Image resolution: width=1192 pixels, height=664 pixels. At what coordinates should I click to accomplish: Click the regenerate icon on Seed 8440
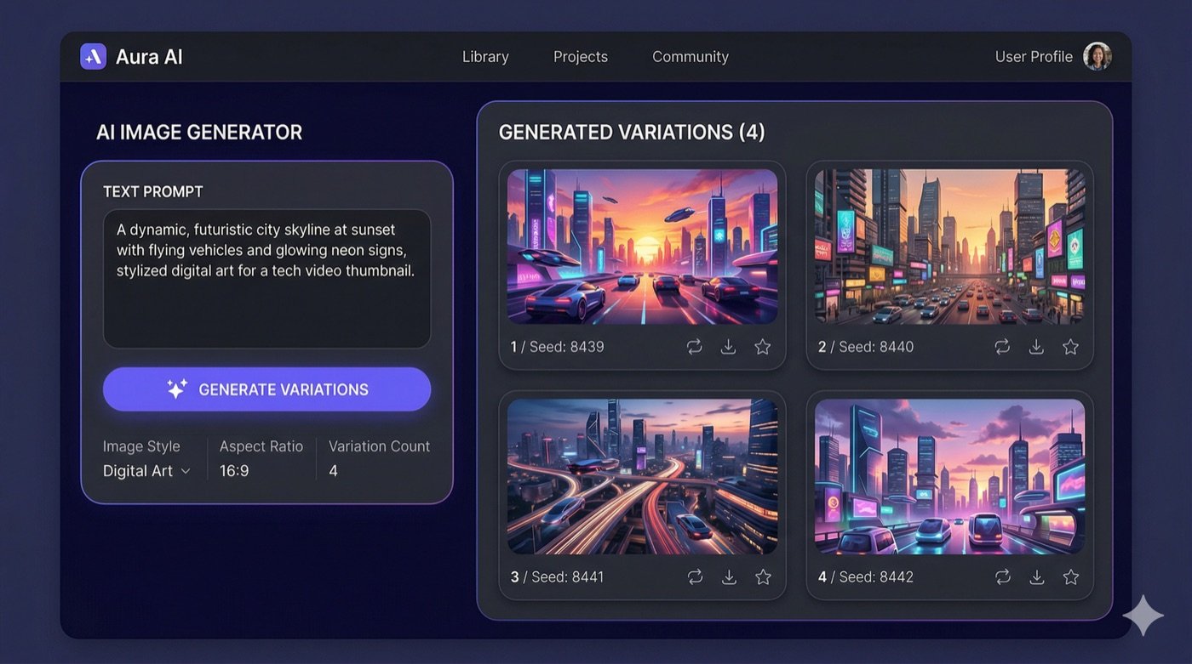click(1002, 347)
